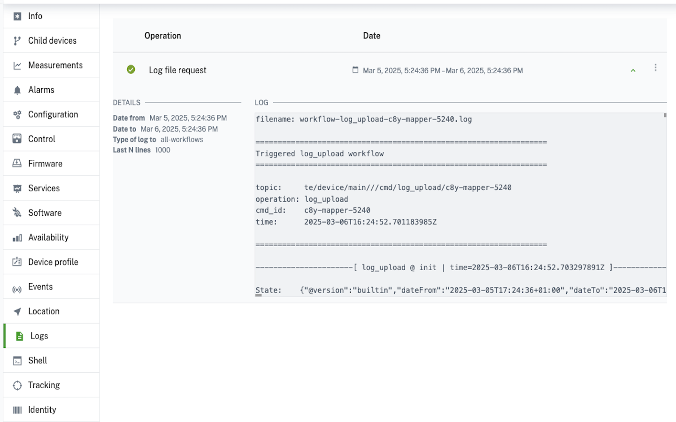
Task: Click the Measurements chart icon
Action: click(x=17, y=66)
